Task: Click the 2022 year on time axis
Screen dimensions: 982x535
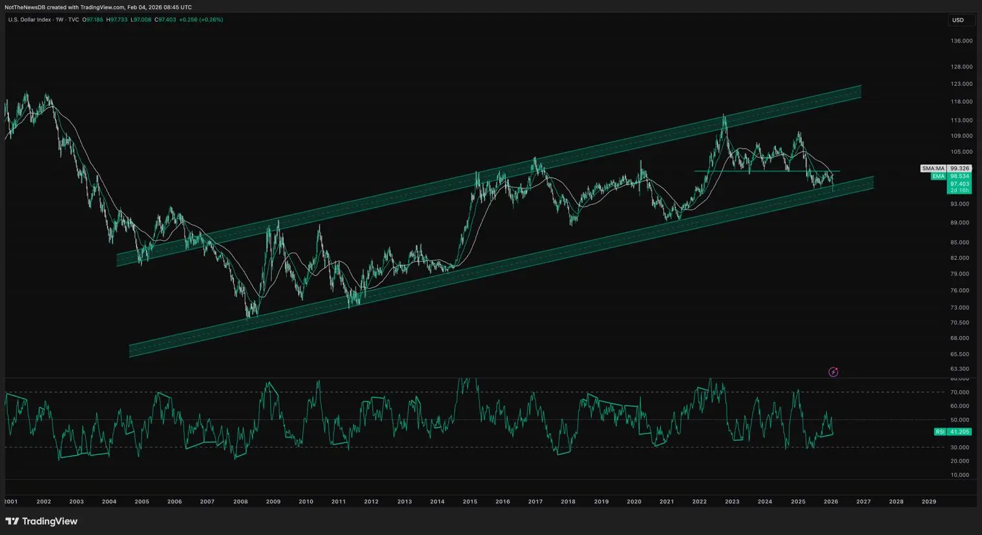Action: (699, 501)
